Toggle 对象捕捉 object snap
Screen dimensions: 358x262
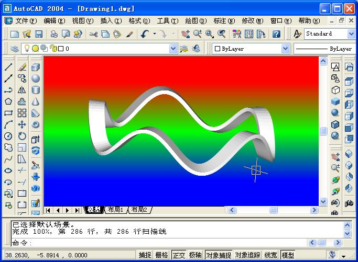219,255
